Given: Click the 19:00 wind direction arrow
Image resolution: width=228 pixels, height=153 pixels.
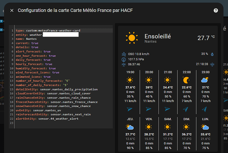Looking at the screenshot, I should coord(130,109).
